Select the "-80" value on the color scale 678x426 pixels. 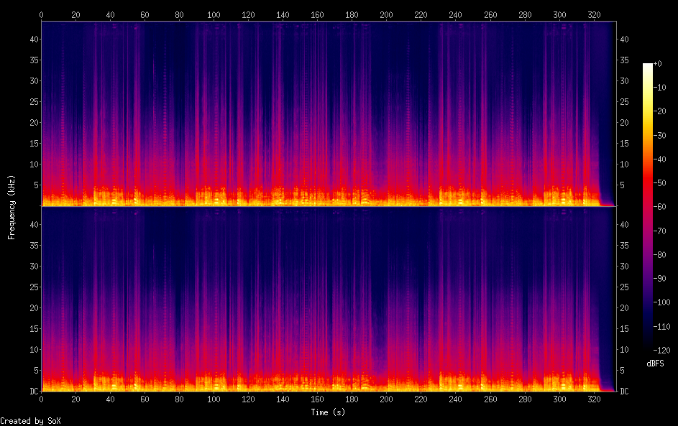coord(660,254)
